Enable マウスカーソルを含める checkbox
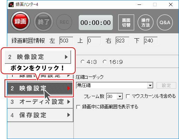 [x=128, y=96]
